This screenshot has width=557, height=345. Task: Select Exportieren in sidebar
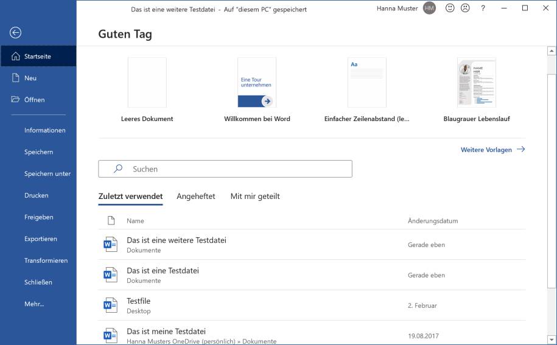tap(41, 239)
